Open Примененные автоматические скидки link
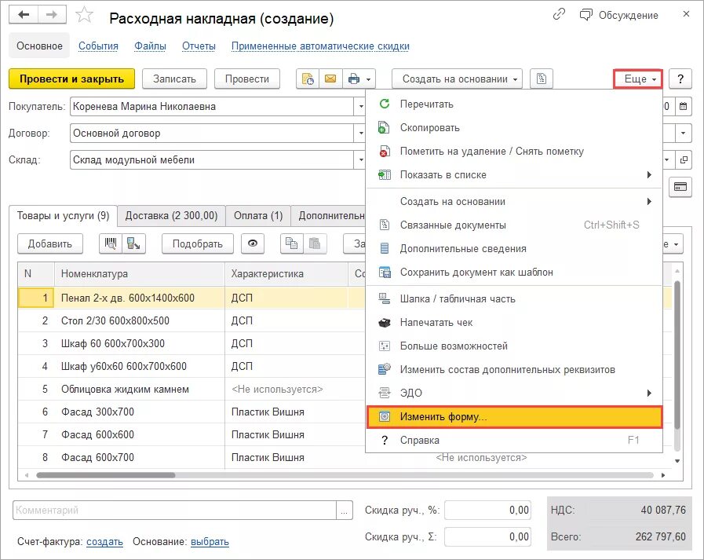The width and height of the screenshot is (704, 560). (320, 46)
